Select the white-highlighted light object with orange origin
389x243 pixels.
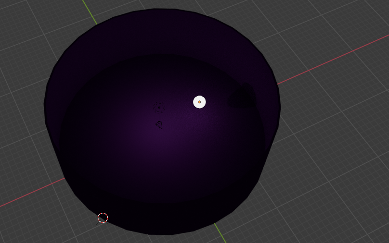(199, 102)
